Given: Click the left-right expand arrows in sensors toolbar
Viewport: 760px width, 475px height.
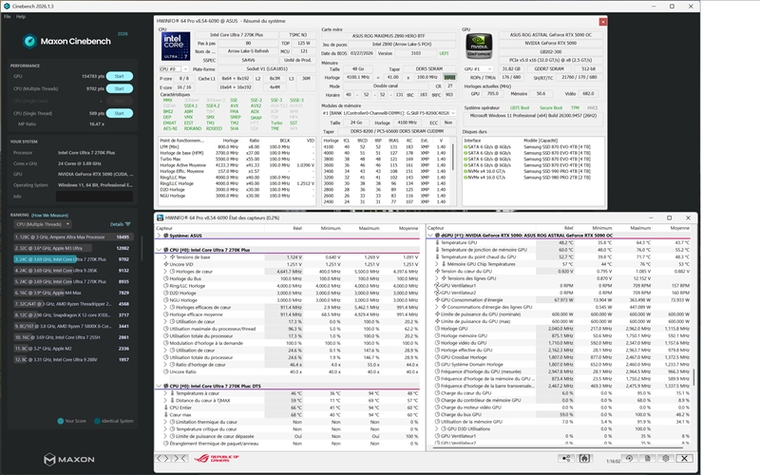Looking at the screenshot, I should 162,458.
